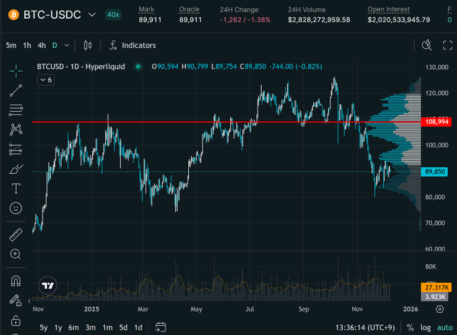
Task: Click the Oracle price label
Action: tap(189, 9)
